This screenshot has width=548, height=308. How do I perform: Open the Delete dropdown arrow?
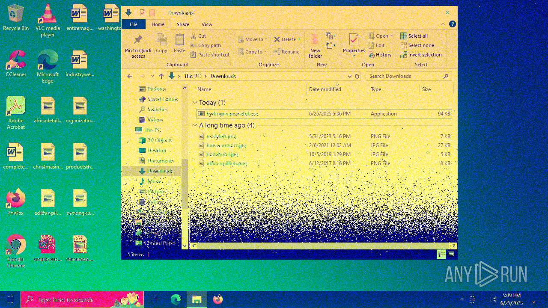click(x=299, y=39)
